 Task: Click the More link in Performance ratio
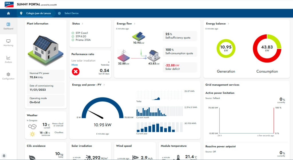[x=75, y=65]
